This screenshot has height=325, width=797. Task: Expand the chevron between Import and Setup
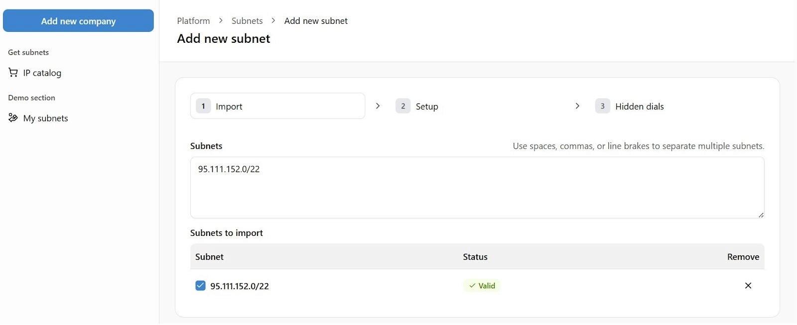click(378, 106)
